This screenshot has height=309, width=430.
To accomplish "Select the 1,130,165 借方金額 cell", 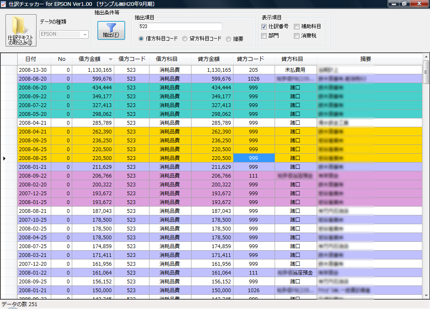I will click(93, 70).
